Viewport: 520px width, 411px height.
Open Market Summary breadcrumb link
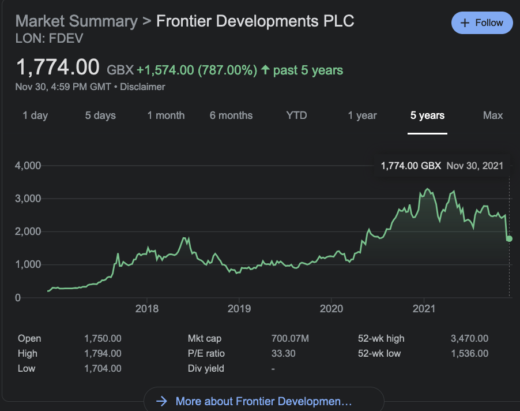[76, 21]
